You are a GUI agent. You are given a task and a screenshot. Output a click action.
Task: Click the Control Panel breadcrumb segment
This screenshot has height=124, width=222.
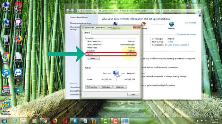[x=89, y=11]
